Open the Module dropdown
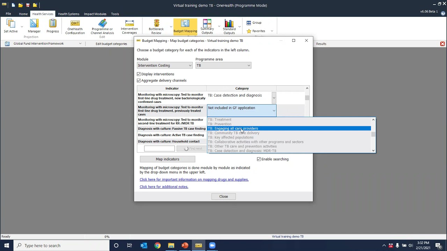Viewport: 447px width, 251px height. (164, 66)
